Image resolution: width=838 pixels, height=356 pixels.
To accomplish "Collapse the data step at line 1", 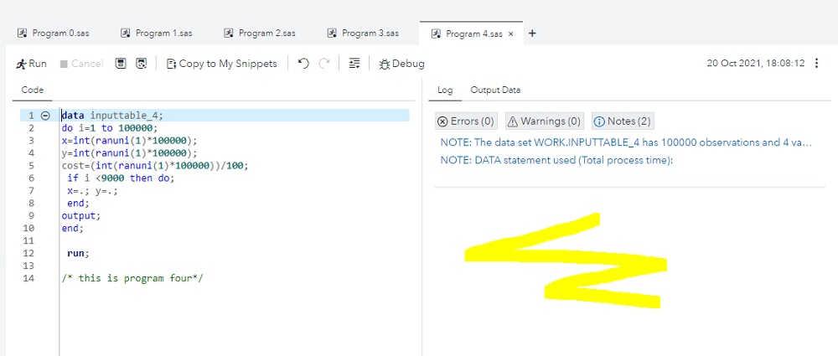I will [45, 116].
